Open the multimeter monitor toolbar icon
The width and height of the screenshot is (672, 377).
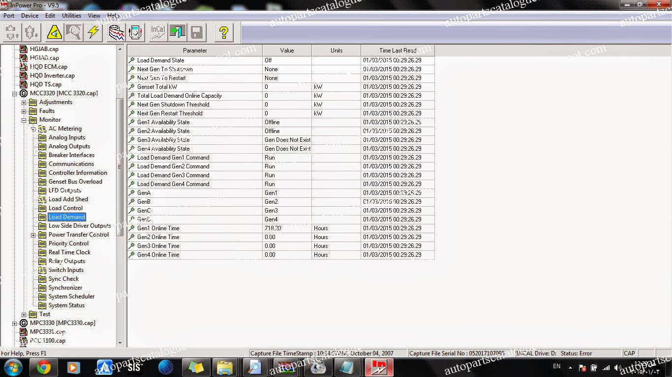point(136,32)
